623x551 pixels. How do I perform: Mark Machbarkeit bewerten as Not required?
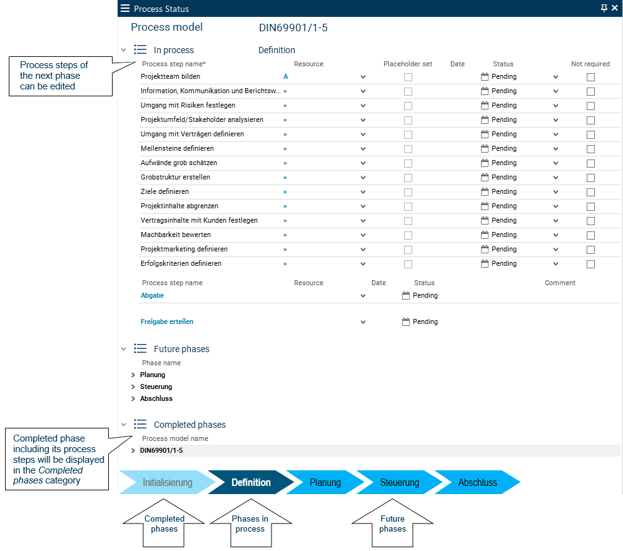pyautogui.click(x=591, y=235)
